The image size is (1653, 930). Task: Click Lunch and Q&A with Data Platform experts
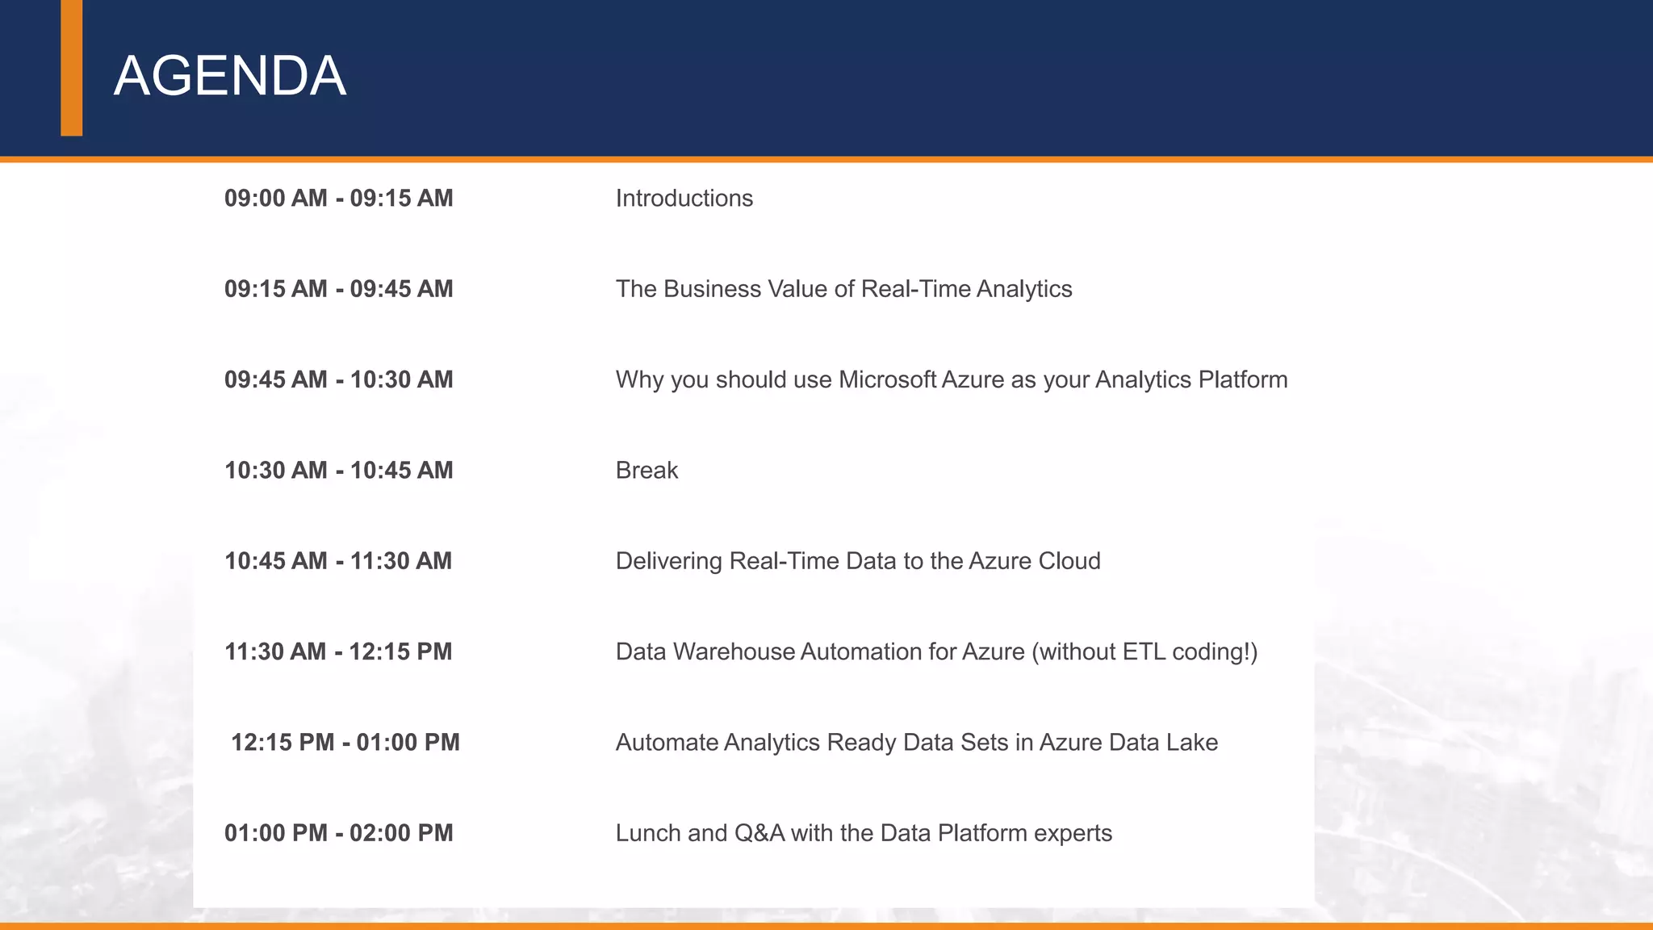coord(864,833)
